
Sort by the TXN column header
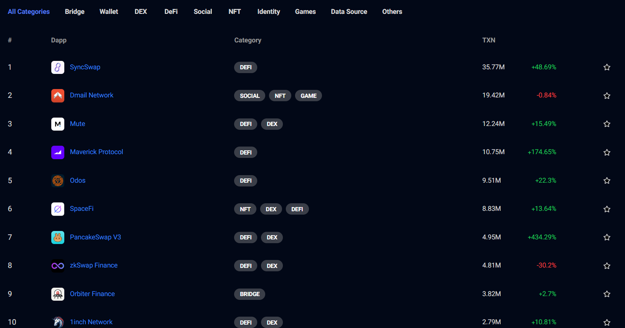click(489, 40)
